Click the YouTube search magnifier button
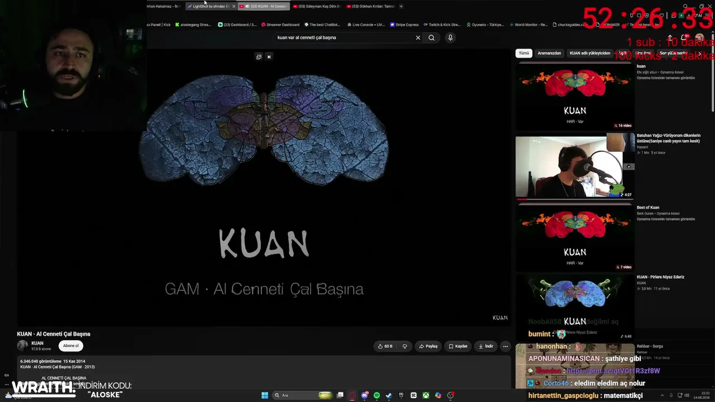This screenshot has width=715, height=402. pyautogui.click(x=431, y=37)
